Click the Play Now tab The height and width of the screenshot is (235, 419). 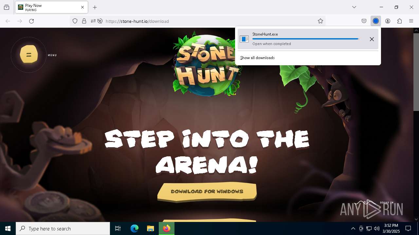51,8
